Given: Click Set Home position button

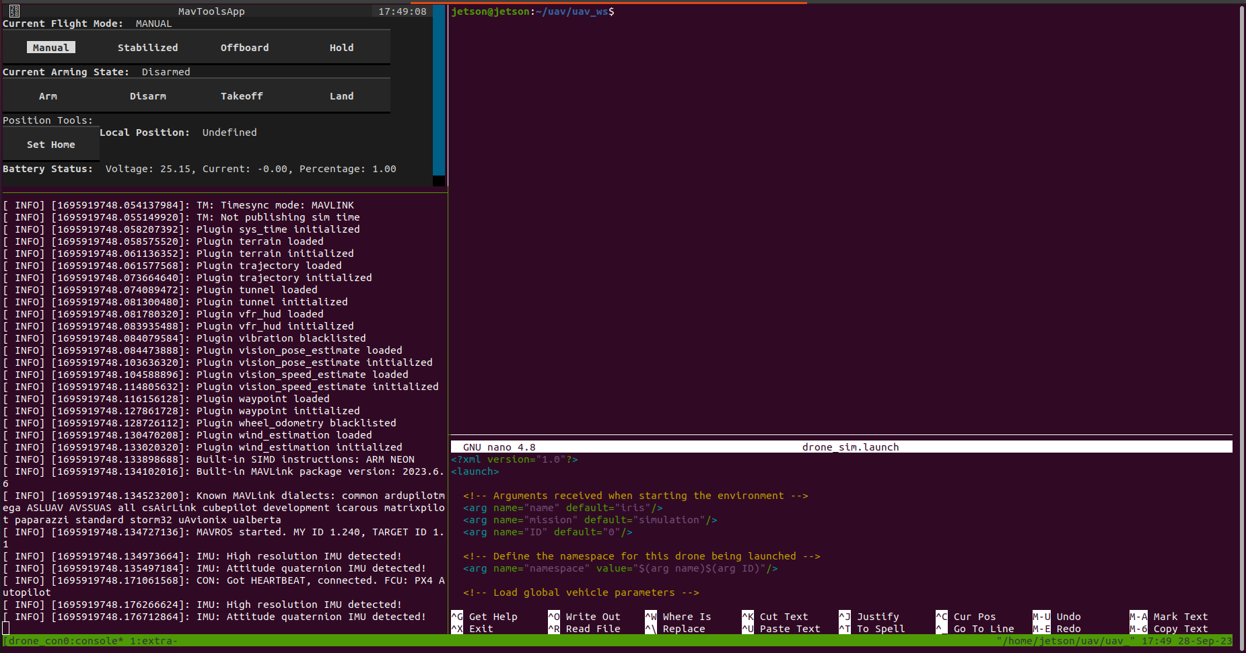Looking at the screenshot, I should pyautogui.click(x=51, y=145).
